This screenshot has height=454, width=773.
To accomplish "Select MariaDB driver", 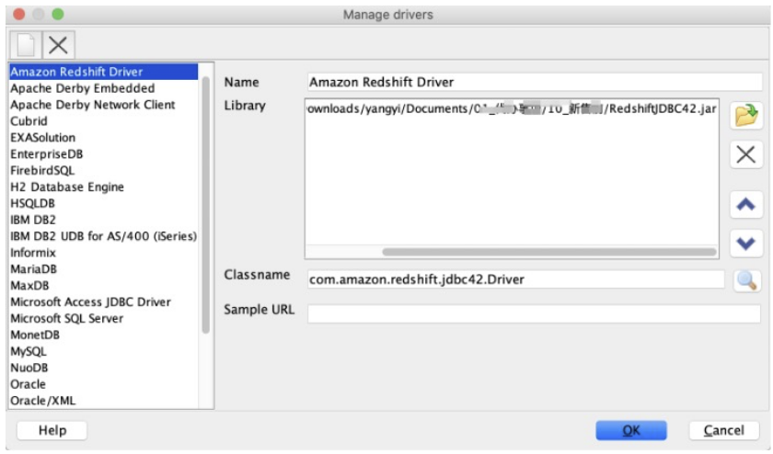I will coord(103,269).
